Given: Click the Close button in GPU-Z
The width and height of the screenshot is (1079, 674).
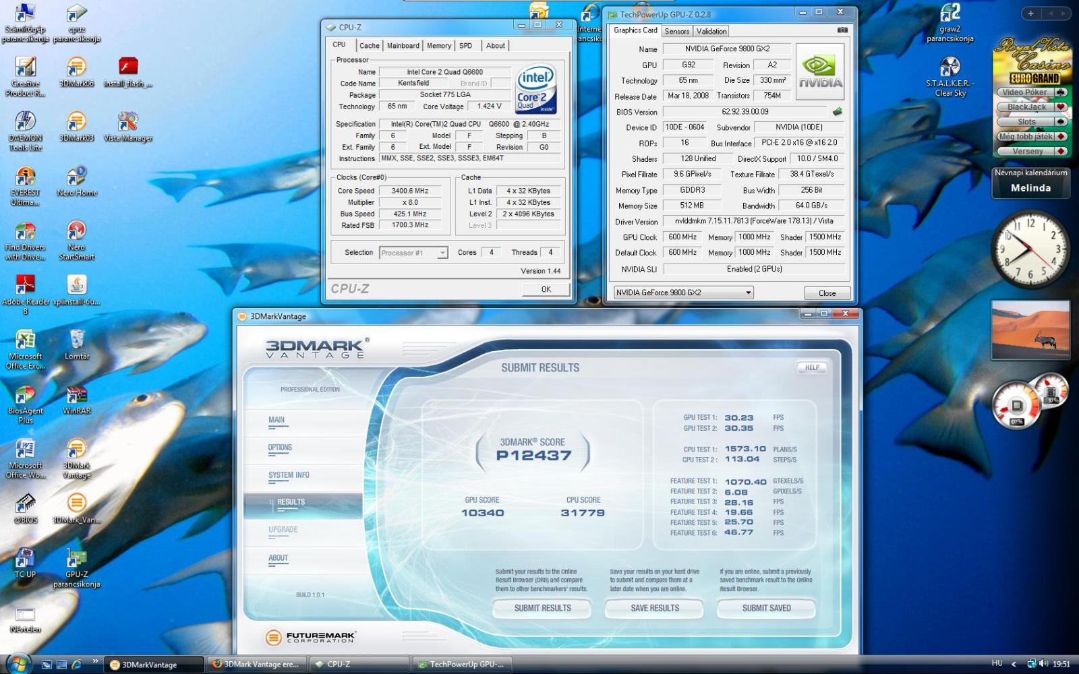Looking at the screenshot, I should click(x=827, y=293).
